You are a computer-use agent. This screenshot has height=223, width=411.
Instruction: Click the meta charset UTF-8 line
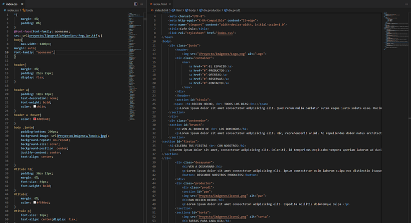click(x=187, y=16)
